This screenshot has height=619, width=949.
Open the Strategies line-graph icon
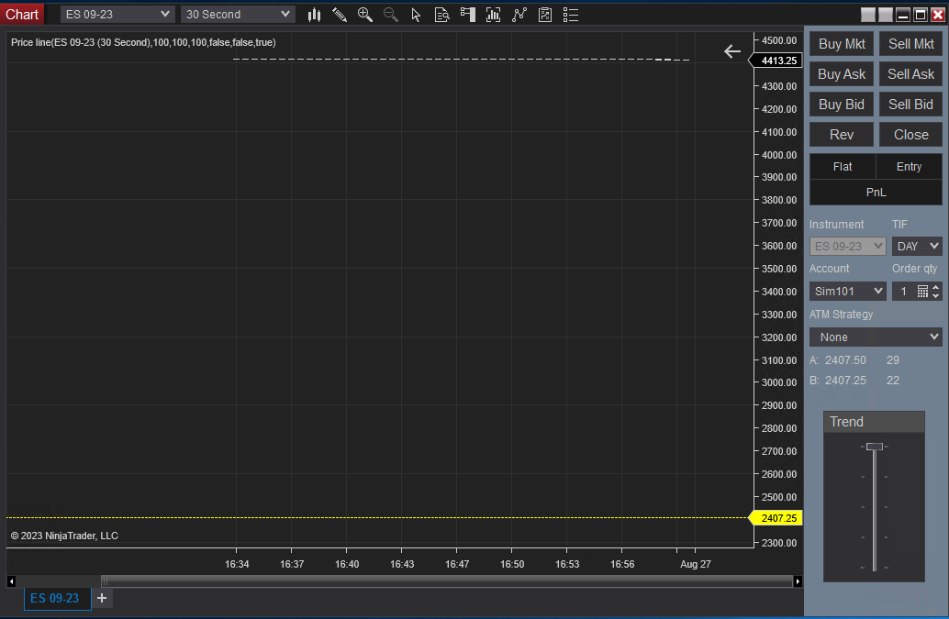click(x=519, y=15)
